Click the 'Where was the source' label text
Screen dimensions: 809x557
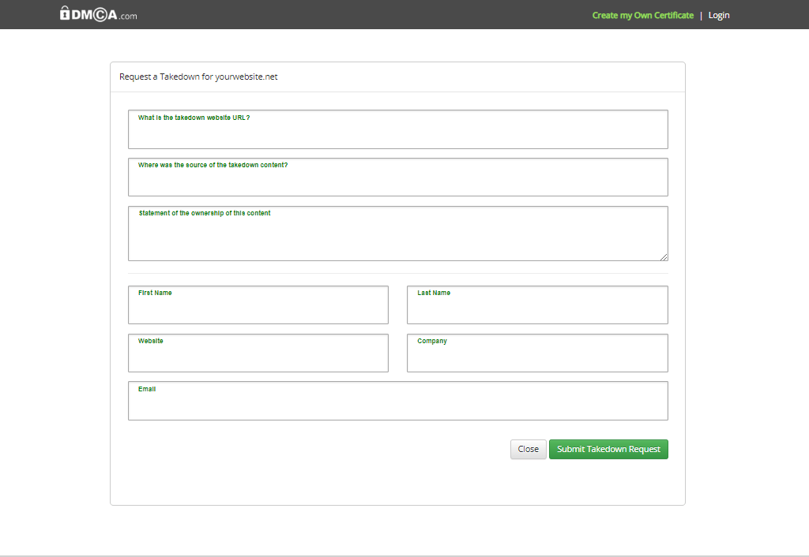(x=213, y=165)
